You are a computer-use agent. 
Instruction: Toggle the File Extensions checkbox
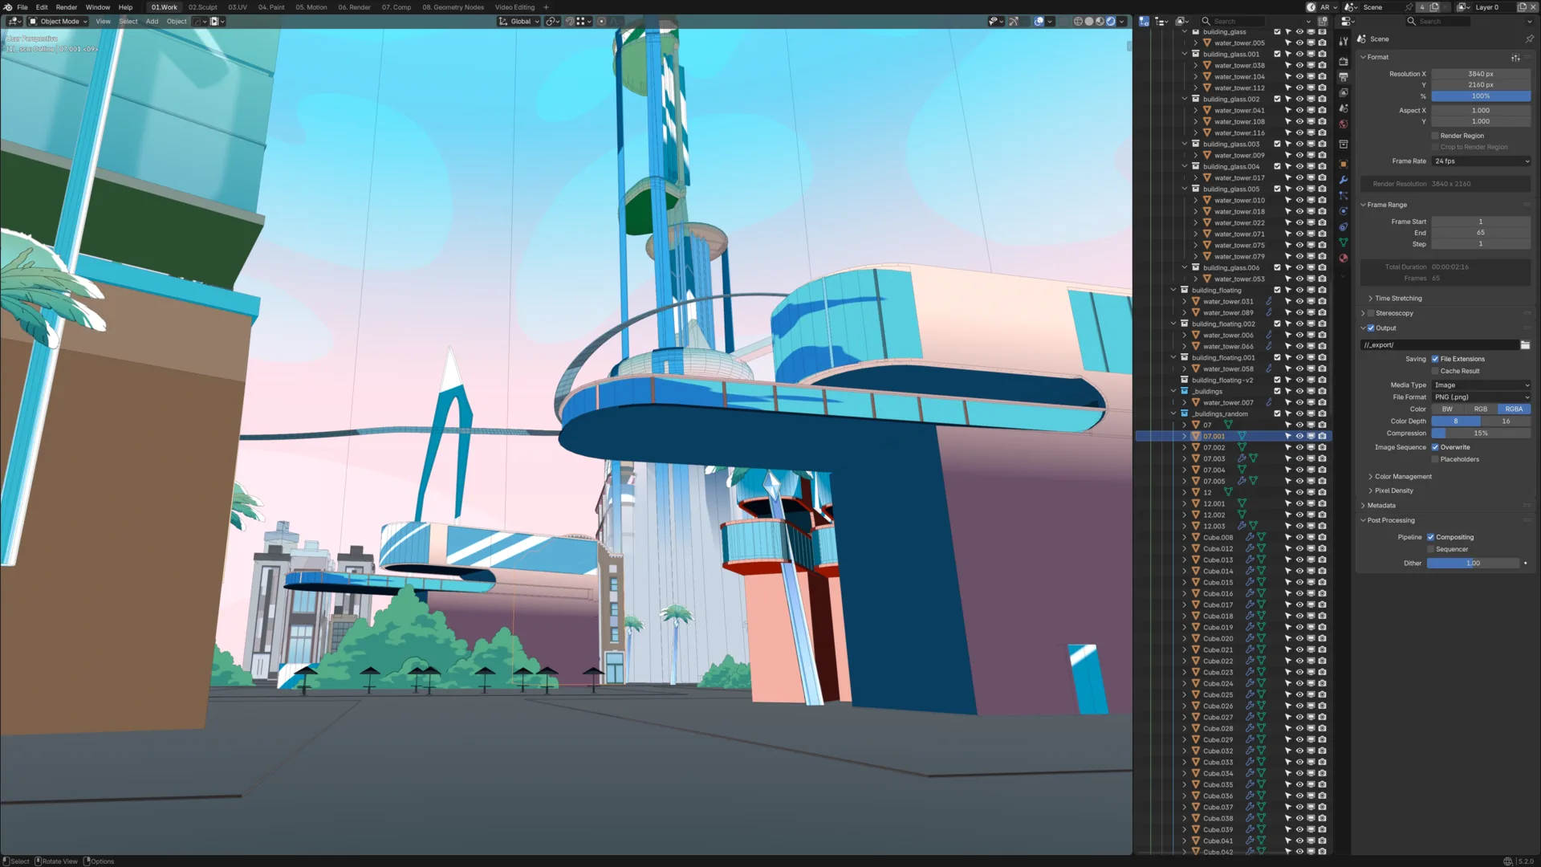tap(1435, 360)
